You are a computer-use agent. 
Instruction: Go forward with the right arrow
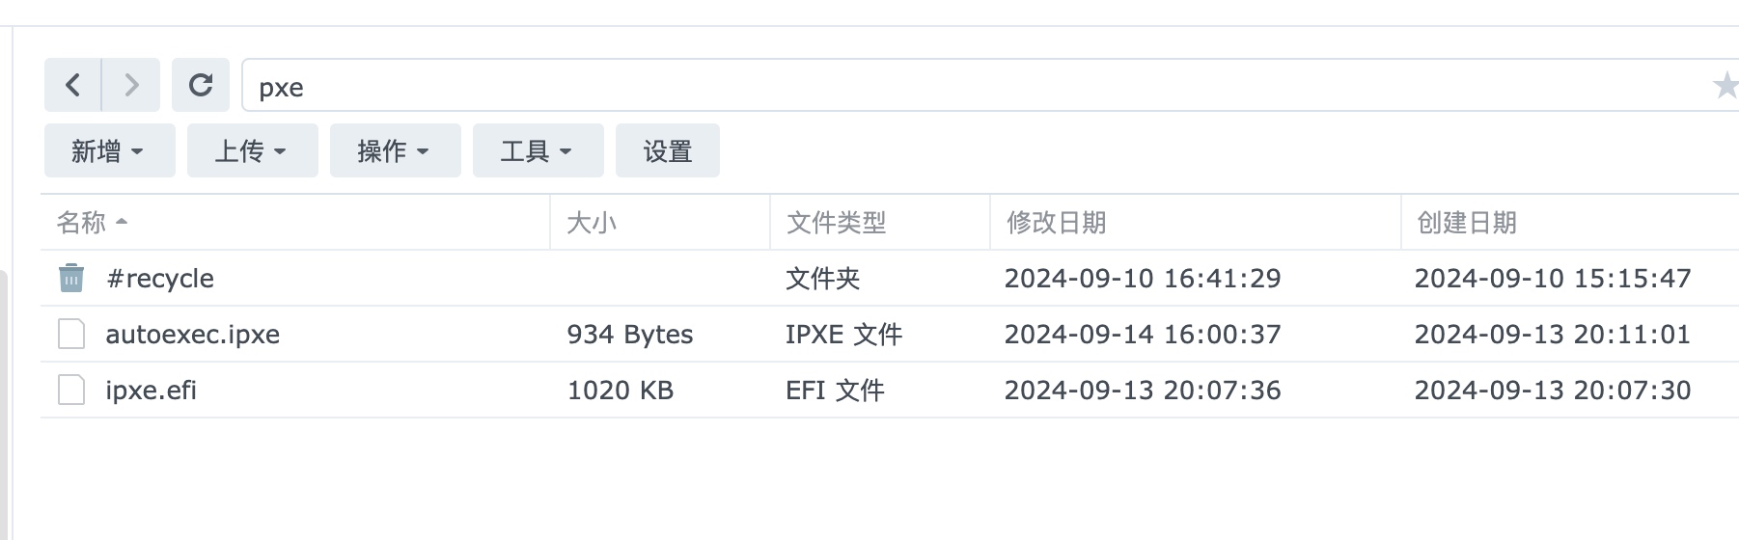pyautogui.click(x=131, y=85)
